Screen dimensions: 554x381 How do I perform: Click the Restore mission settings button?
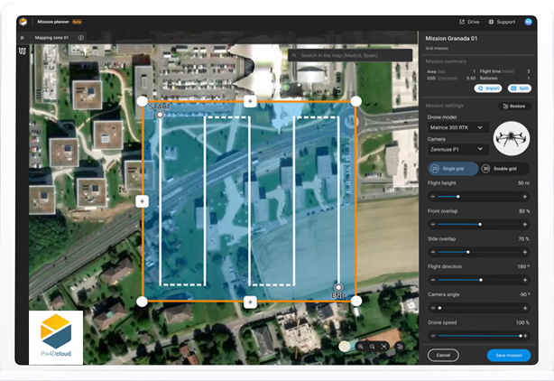[514, 107]
